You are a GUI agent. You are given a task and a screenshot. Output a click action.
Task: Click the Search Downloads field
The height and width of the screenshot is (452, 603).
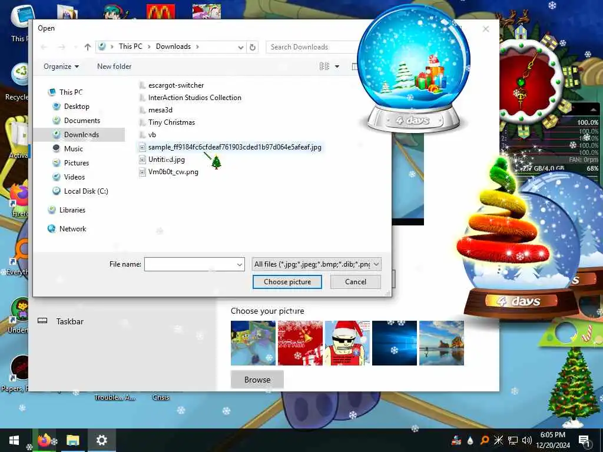click(x=313, y=47)
